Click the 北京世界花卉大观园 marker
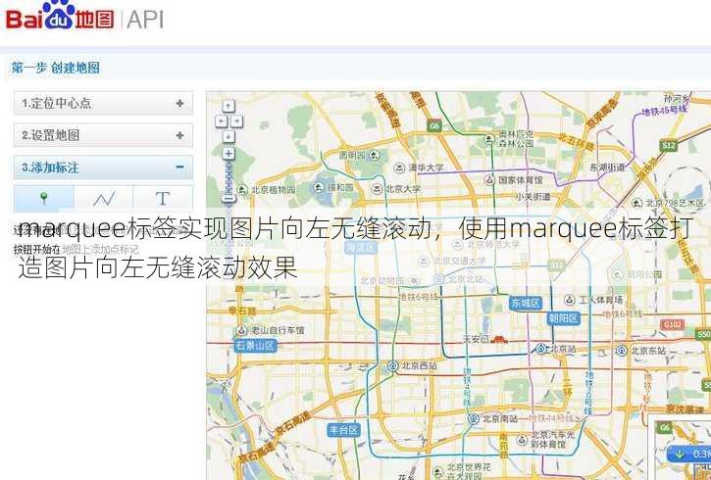 437,471
